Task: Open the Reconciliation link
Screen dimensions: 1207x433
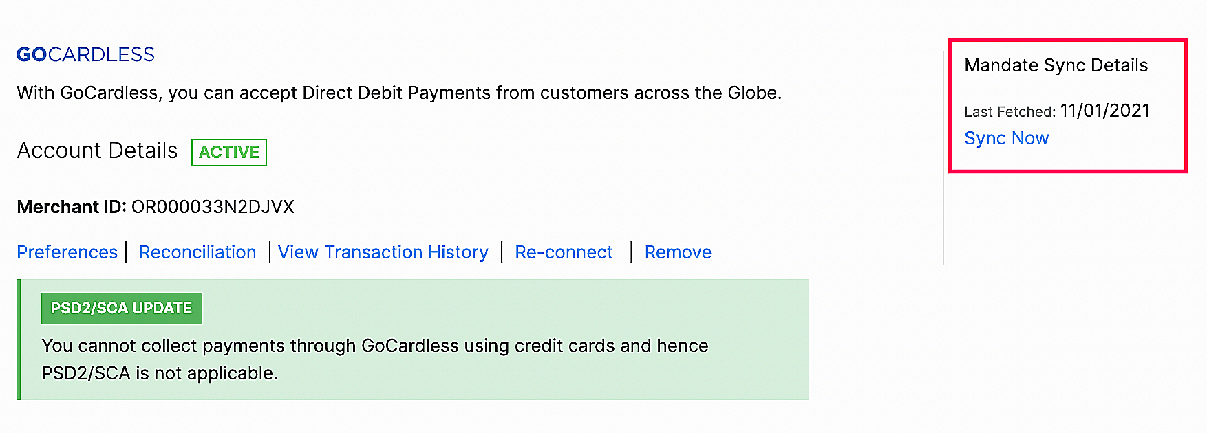Action: (197, 252)
